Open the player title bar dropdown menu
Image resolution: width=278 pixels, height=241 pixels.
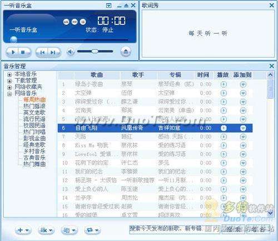109,6
